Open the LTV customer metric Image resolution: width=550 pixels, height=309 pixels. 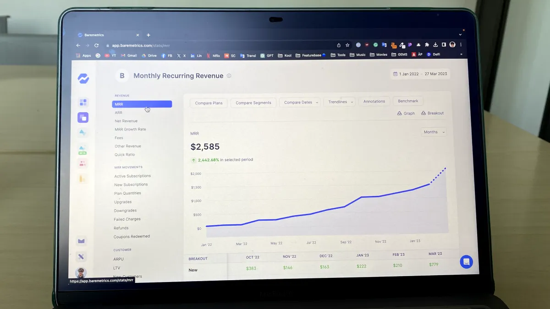(x=117, y=268)
